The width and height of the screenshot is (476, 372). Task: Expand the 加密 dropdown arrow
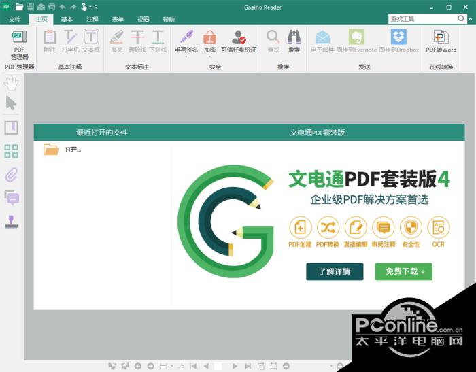[x=209, y=56]
